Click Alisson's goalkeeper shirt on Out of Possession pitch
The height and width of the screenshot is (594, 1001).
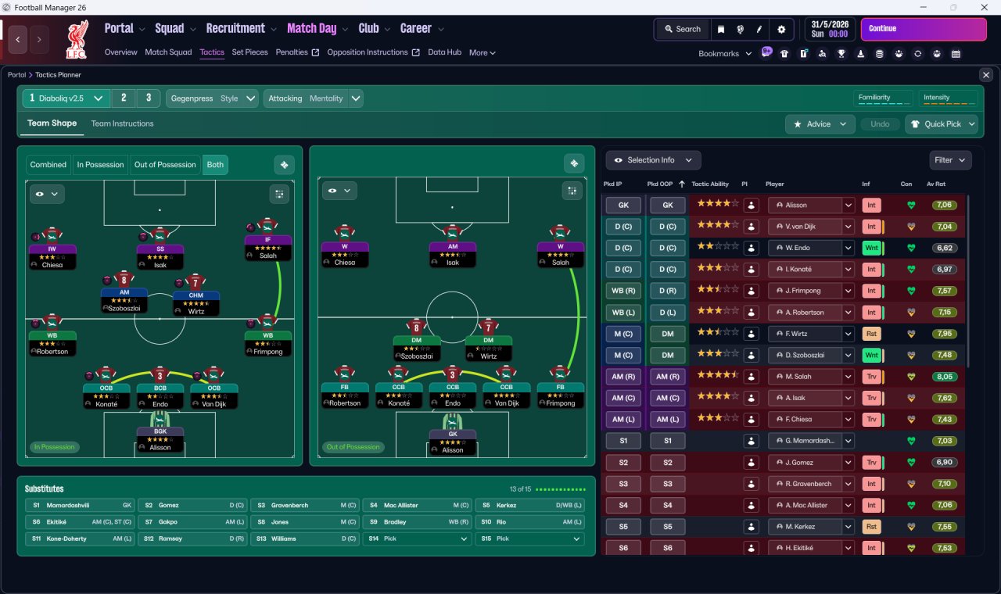click(453, 422)
